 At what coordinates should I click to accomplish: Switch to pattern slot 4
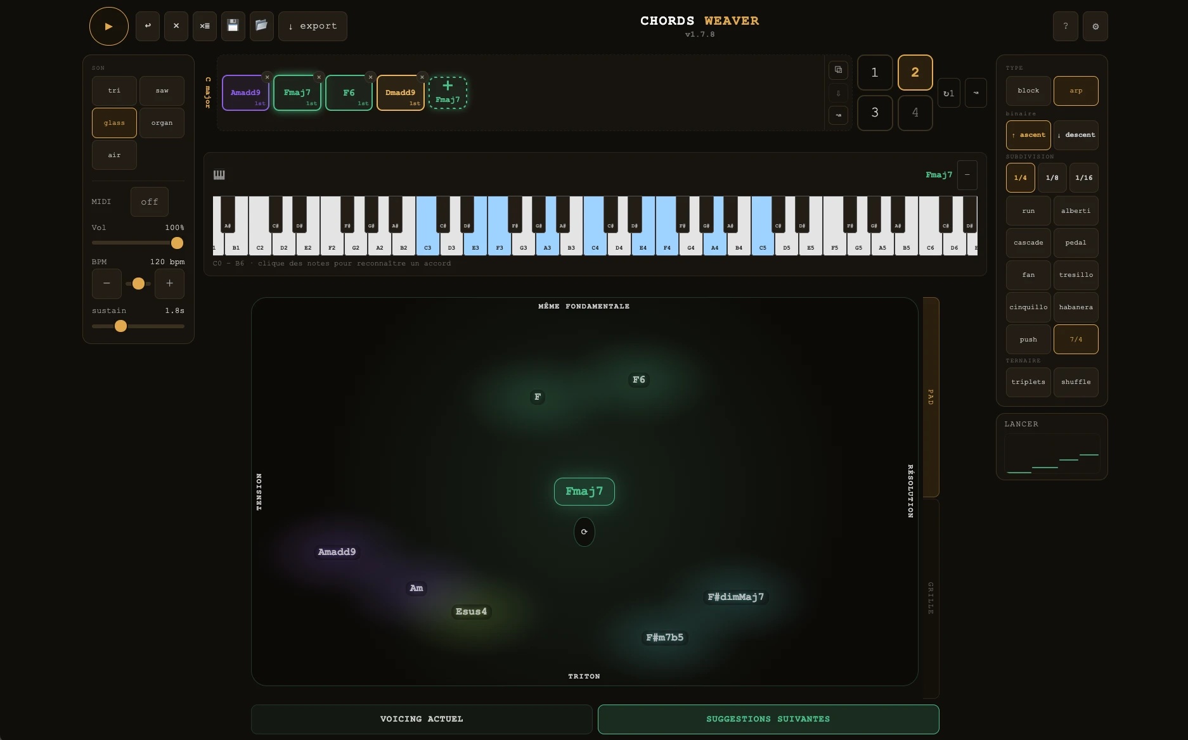(915, 113)
